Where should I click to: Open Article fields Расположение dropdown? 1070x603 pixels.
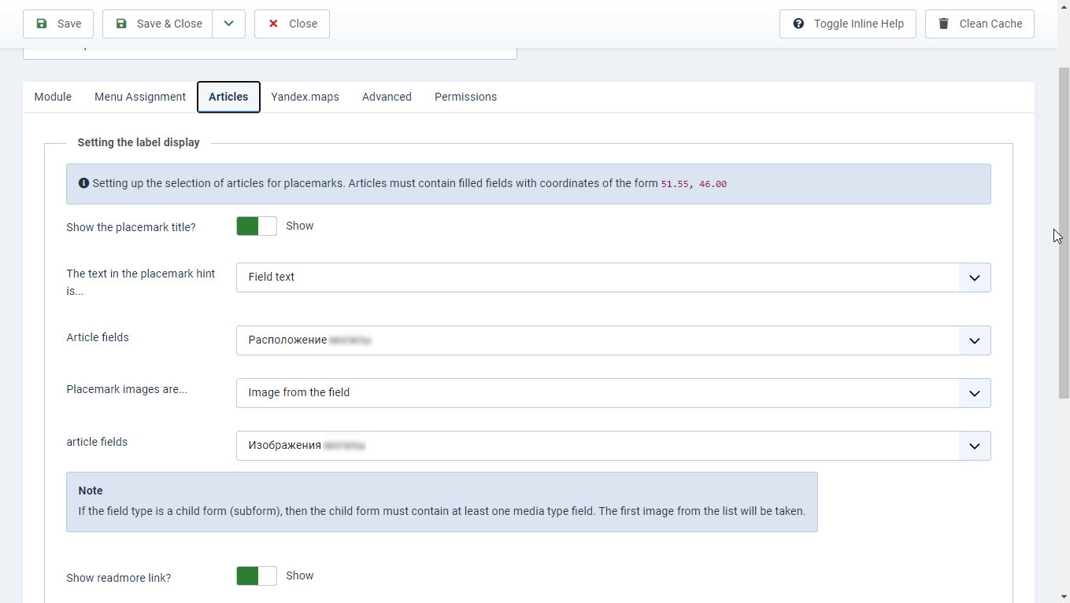coord(613,340)
